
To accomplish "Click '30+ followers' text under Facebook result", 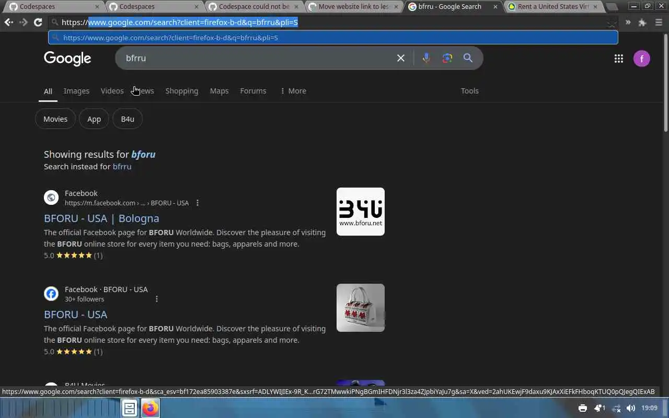I will (x=84, y=299).
